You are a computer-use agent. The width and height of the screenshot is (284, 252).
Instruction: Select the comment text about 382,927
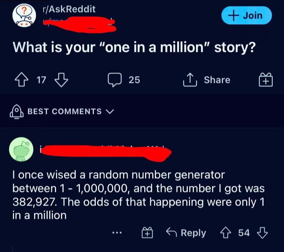point(138,195)
